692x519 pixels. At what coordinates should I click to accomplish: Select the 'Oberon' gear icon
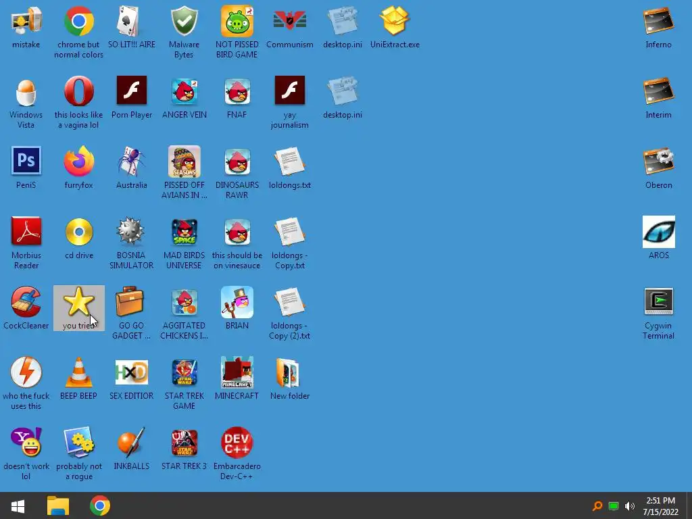coord(658,161)
